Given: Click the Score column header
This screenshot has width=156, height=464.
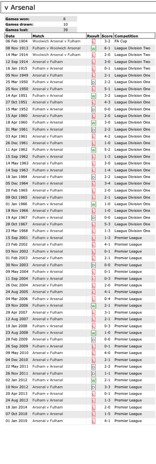Looking at the screenshot, I should coord(107,36).
